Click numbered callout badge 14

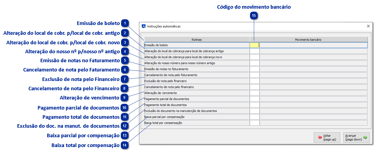coord(125,145)
